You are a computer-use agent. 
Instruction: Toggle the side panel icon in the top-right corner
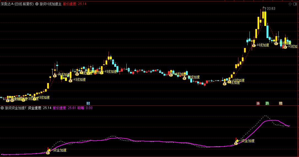[x=295, y=4]
